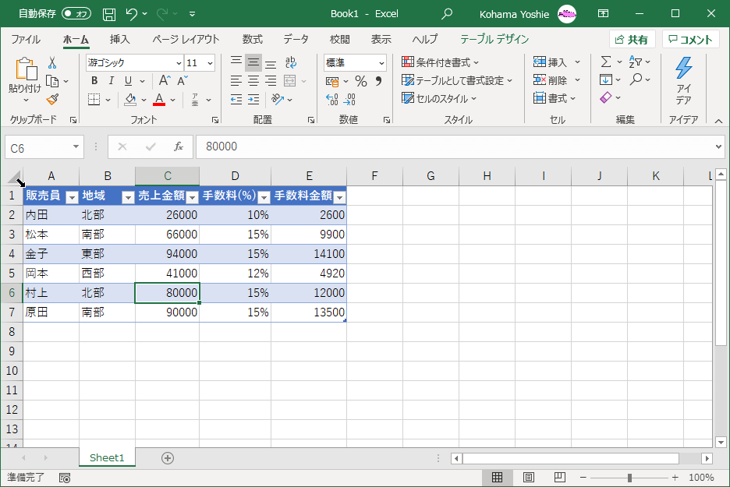Click the wrap text icon
730x487 pixels.
290,62
